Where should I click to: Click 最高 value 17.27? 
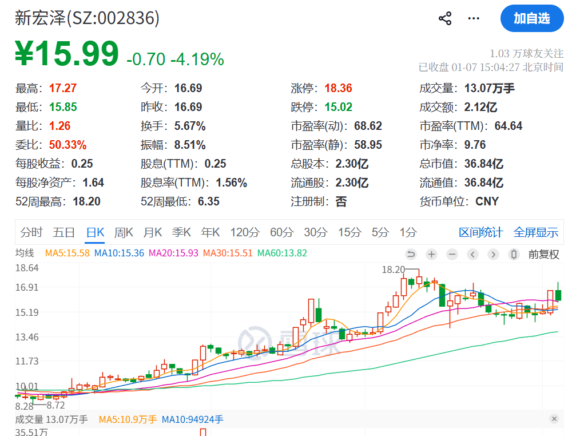point(63,88)
